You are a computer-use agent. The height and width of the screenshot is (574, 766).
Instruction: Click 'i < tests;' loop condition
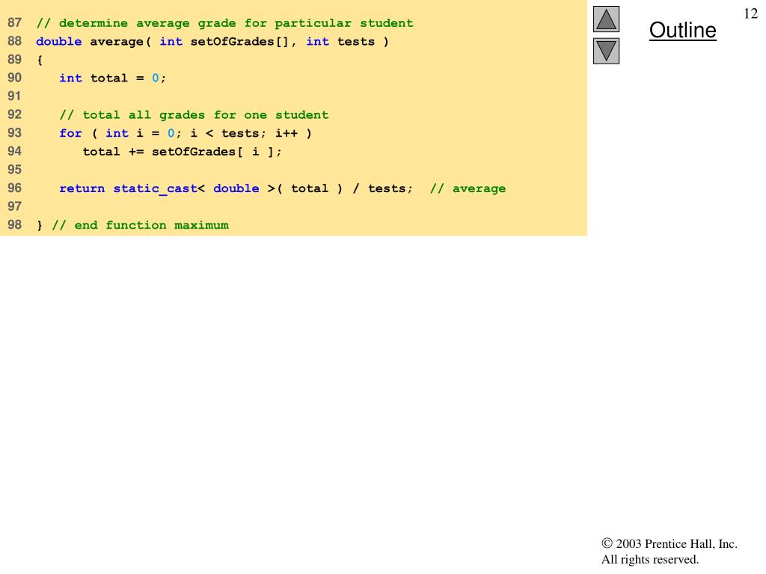point(228,133)
